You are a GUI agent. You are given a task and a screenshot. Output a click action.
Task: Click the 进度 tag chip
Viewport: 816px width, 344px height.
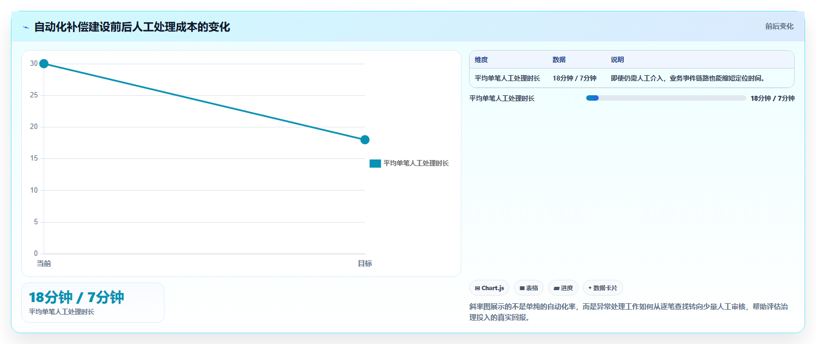click(x=563, y=288)
